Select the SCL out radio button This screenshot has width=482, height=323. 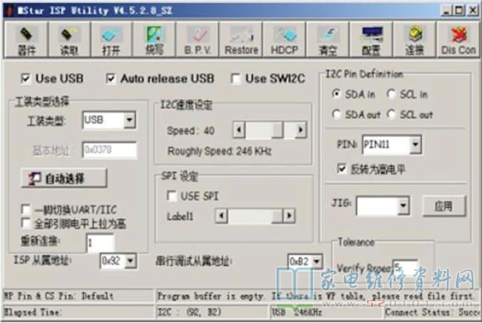391,115
